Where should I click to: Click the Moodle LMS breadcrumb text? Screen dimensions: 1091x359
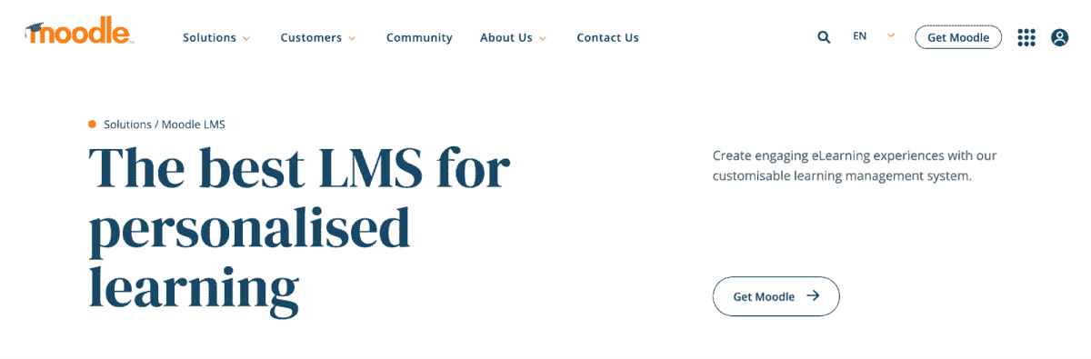click(x=194, y=125)
